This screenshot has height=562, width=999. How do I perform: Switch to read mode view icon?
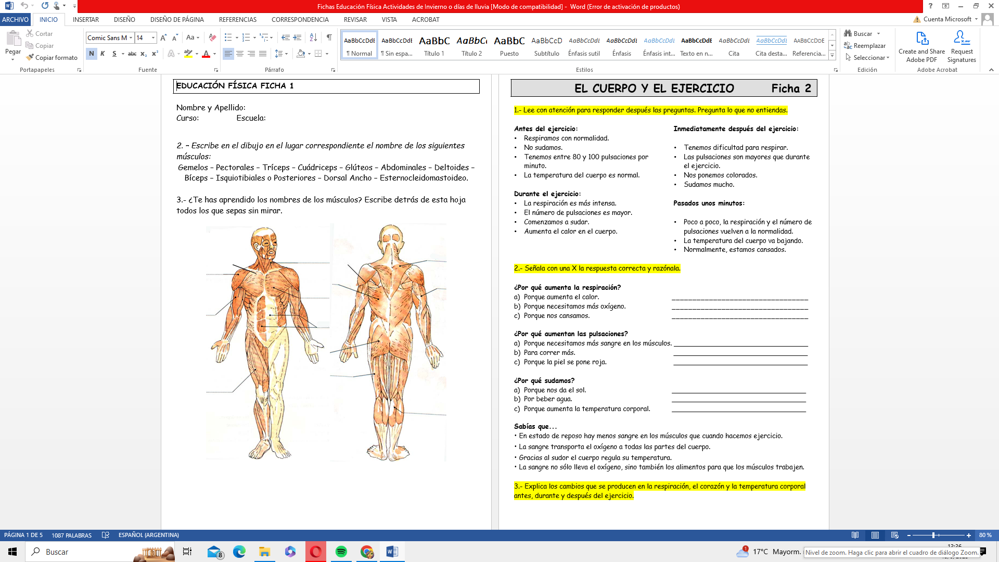tap(855, 535)
